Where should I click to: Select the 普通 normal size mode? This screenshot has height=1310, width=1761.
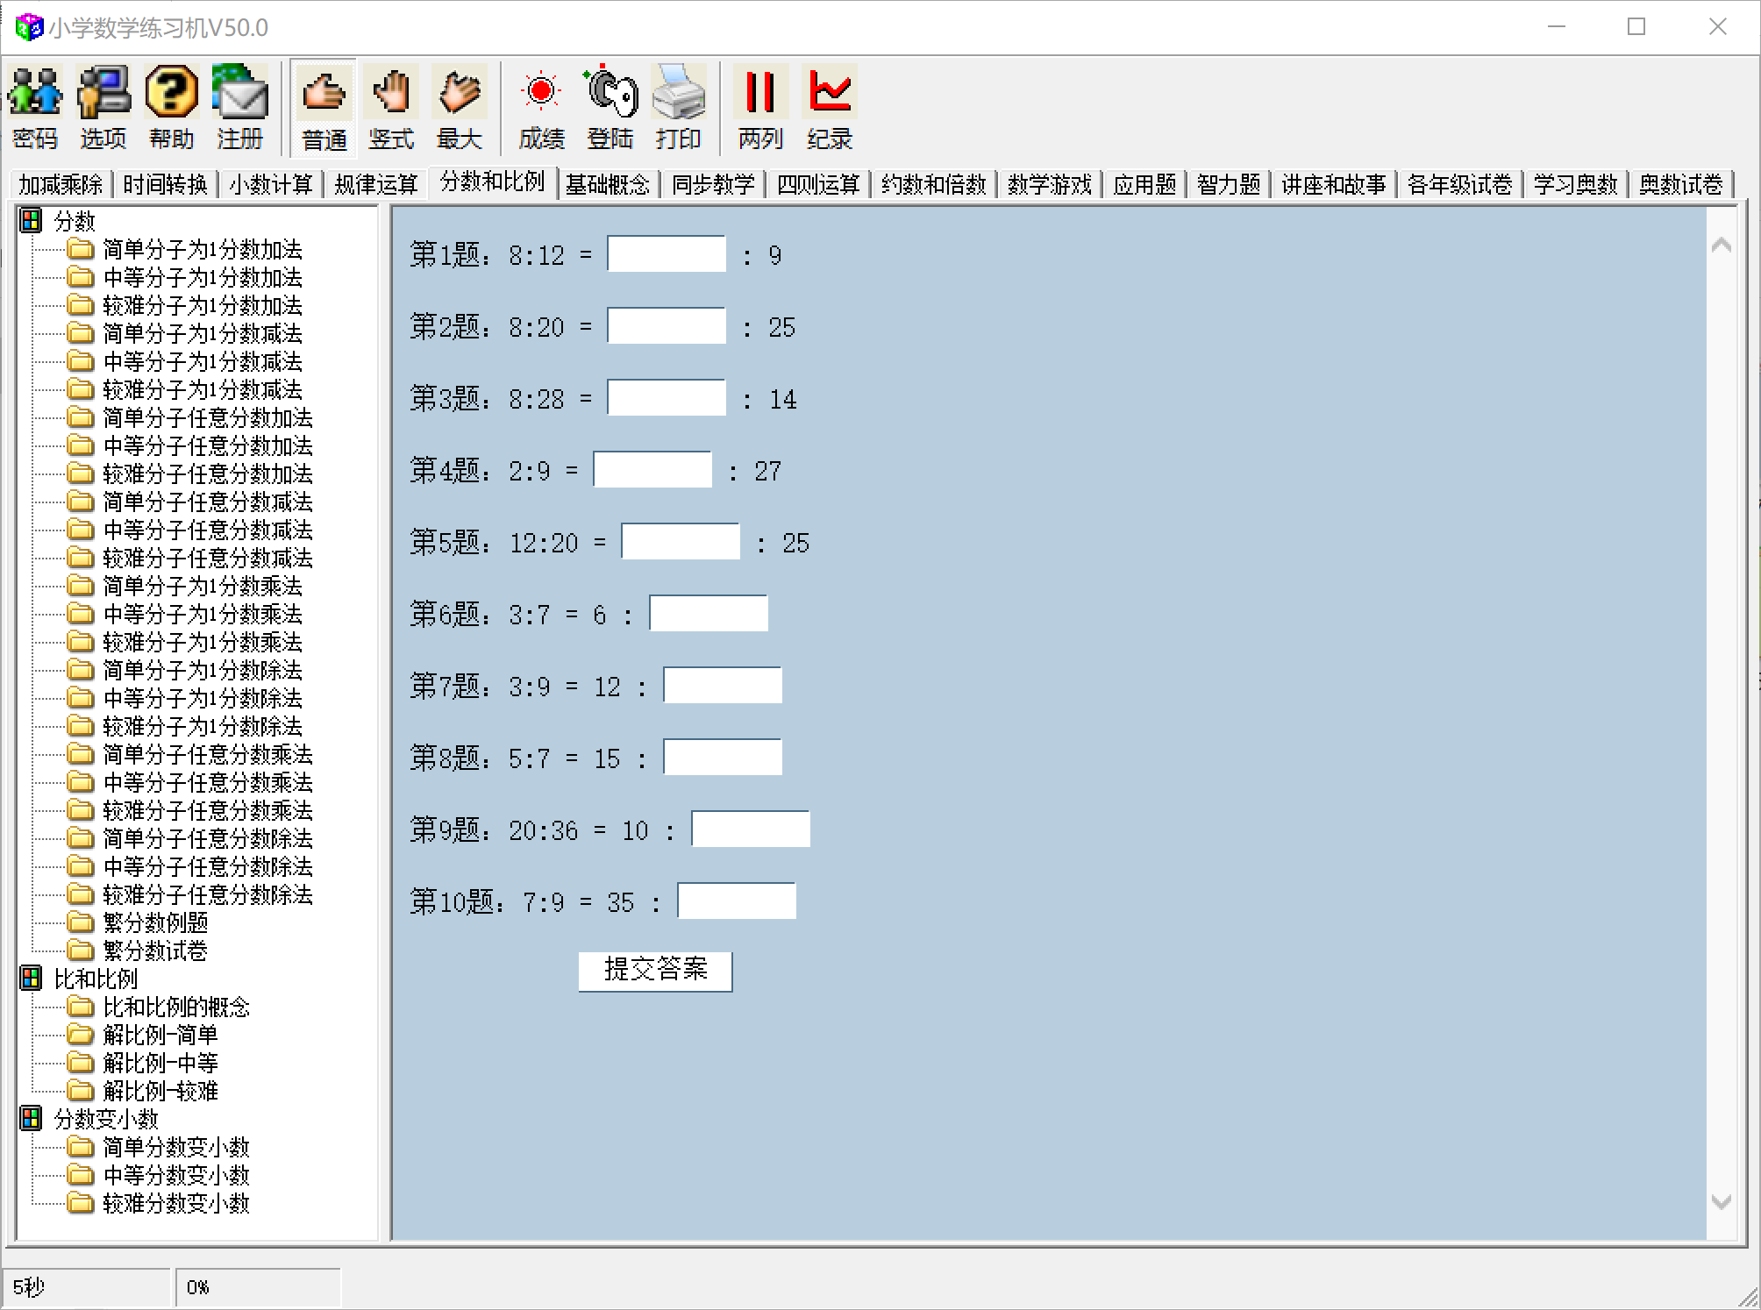point(324,107)
